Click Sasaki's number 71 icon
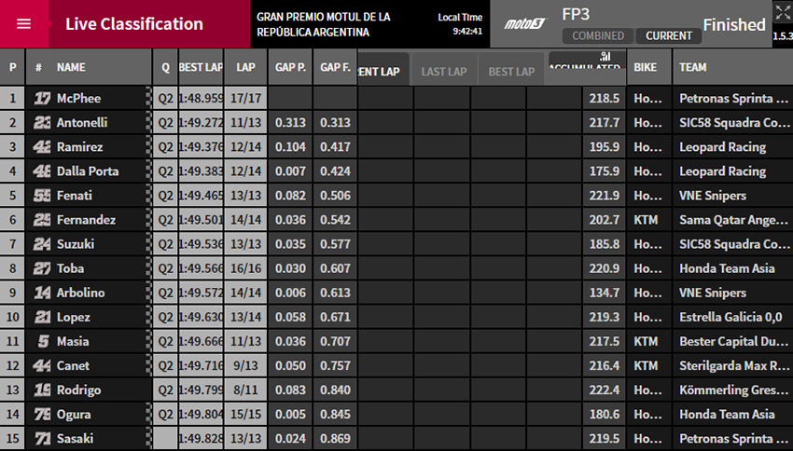The image size is (793, 451). 42,438
